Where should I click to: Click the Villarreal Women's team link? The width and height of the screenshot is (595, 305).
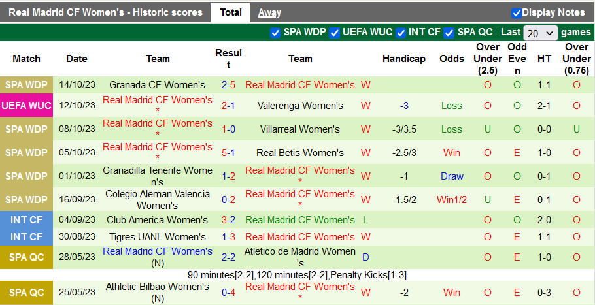click(x=300, y=129)
